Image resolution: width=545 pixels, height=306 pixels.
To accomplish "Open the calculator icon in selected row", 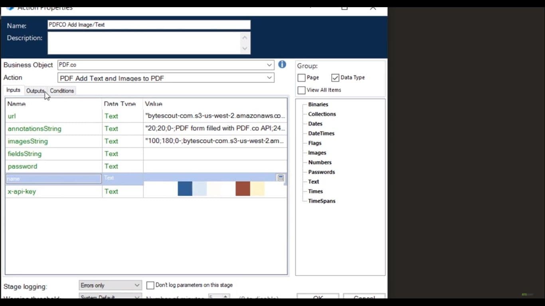I will 280,178.
